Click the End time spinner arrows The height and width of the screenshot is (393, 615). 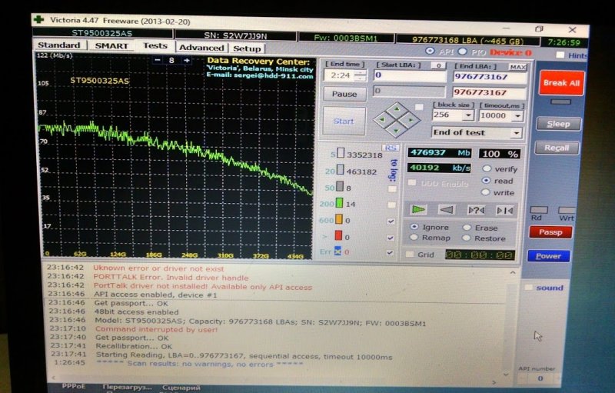click(x=361, y=76)
